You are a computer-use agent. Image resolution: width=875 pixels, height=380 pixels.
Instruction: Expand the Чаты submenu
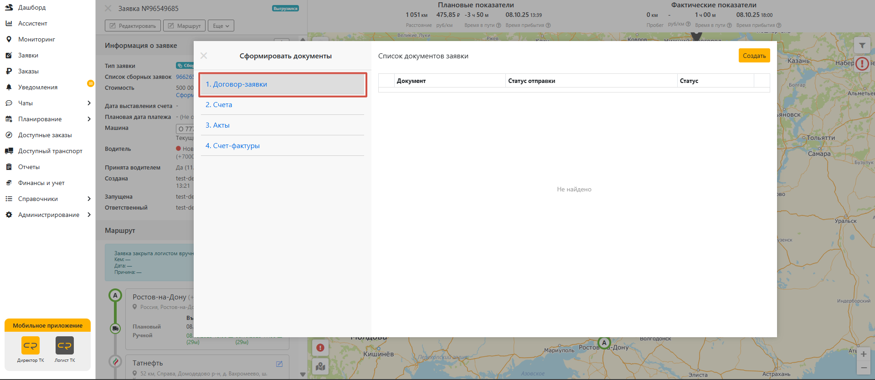[x=89, y=103]
